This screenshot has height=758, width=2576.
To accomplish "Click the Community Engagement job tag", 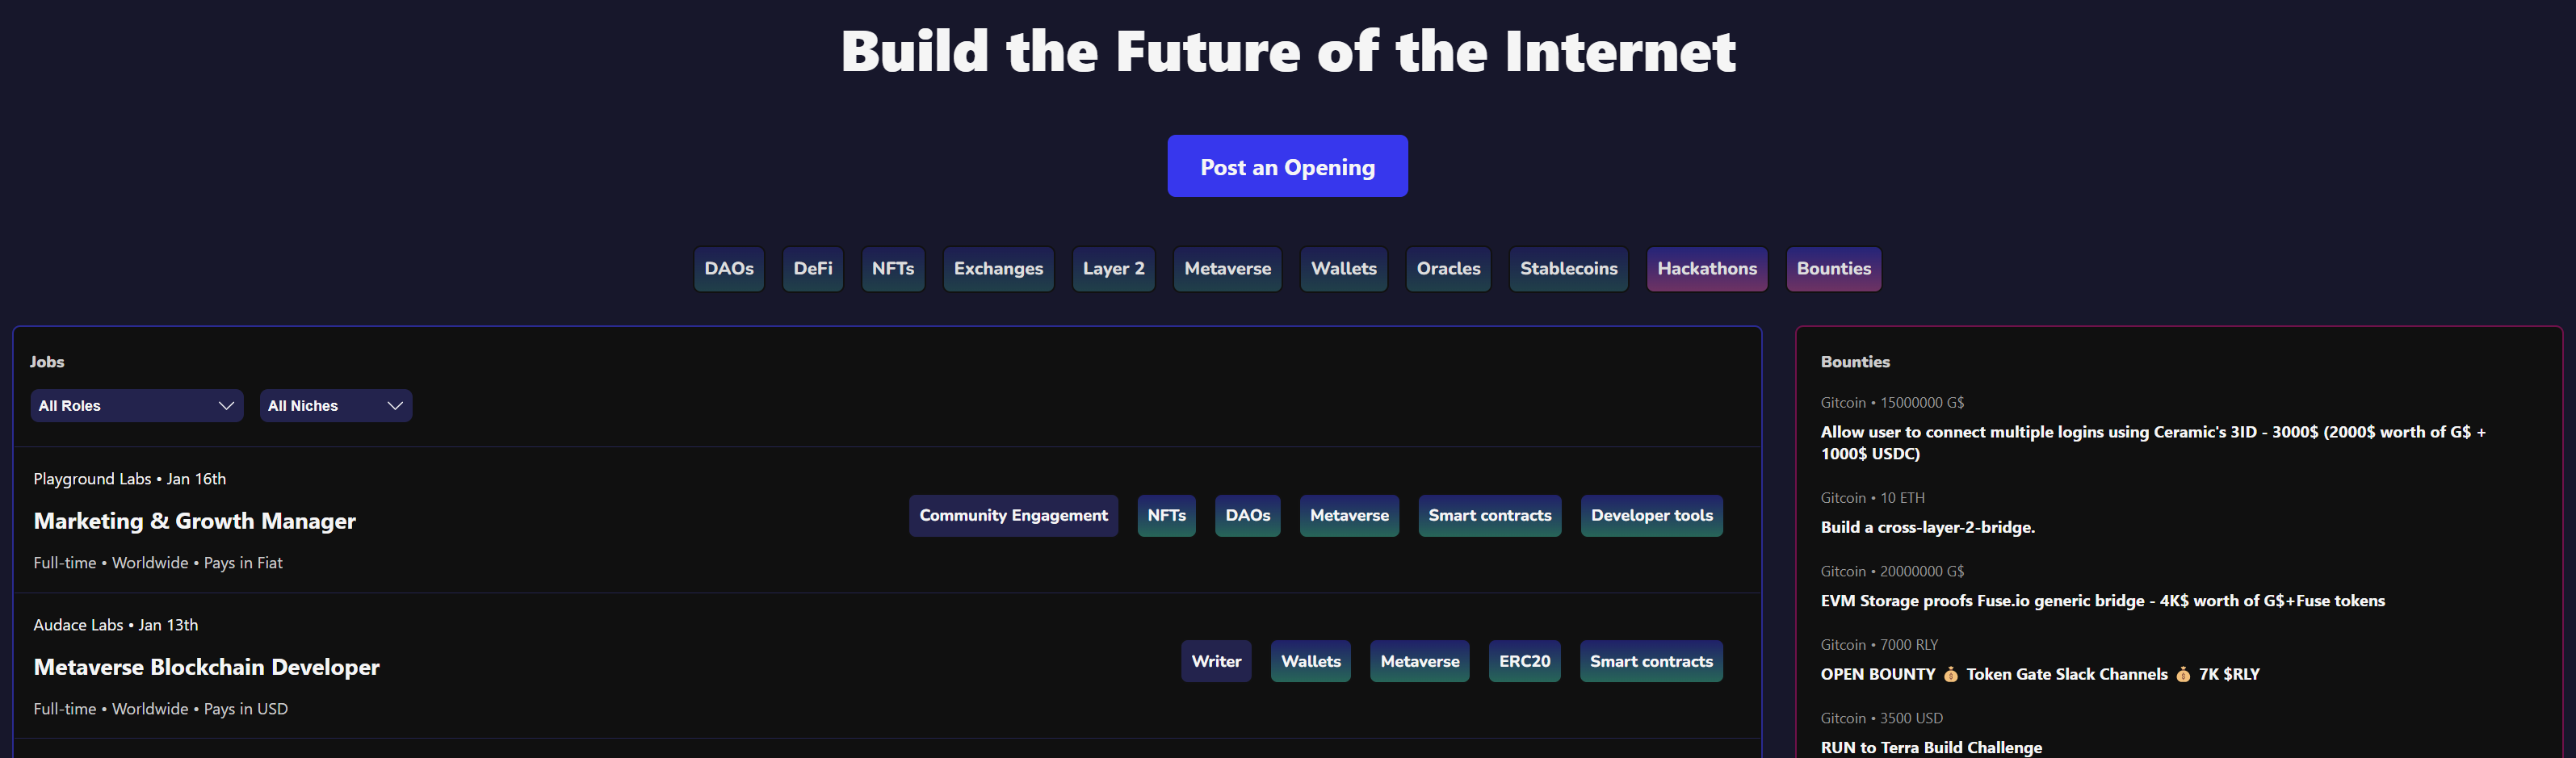I will [1013, 516].
